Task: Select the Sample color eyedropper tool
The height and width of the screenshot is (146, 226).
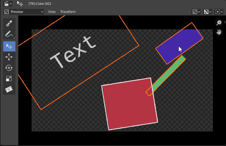Action: pyautogui.click(x=9, y=23)
